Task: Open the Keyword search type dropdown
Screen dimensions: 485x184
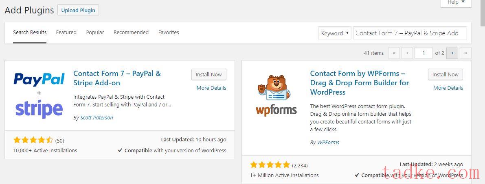Action: (334, 33)
